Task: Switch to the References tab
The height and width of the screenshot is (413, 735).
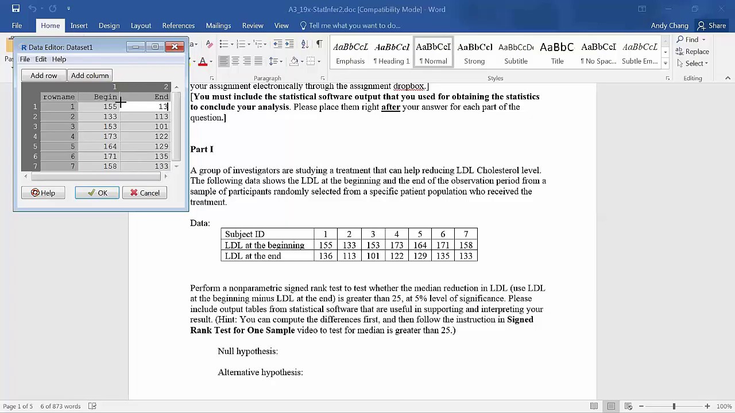Action: coord(179,25)
